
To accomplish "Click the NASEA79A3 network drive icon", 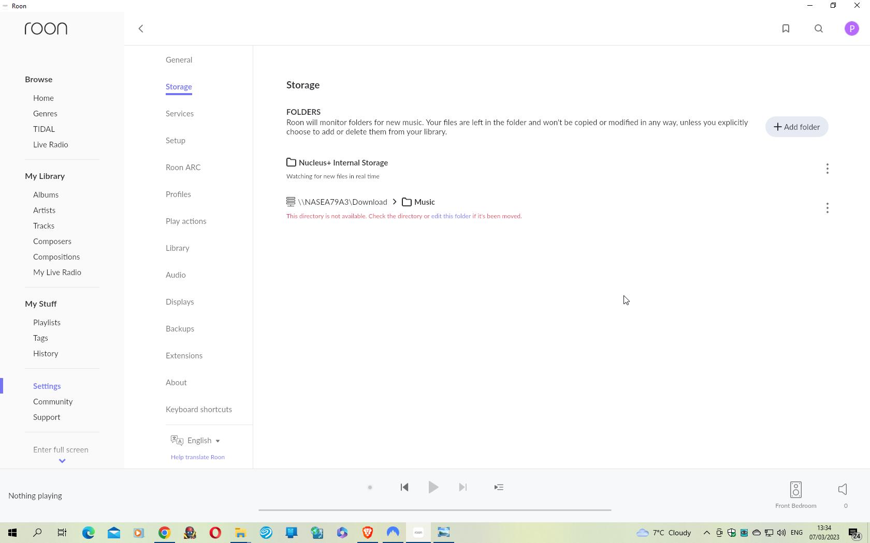I will coord(291,202).
